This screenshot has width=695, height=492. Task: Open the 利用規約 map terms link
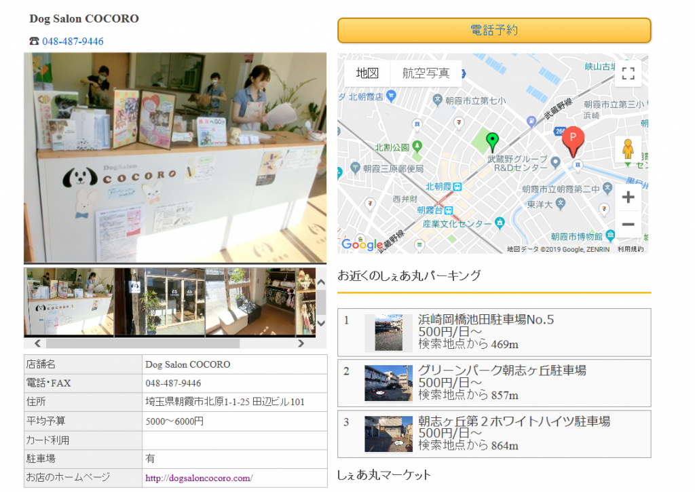[631, 249]
